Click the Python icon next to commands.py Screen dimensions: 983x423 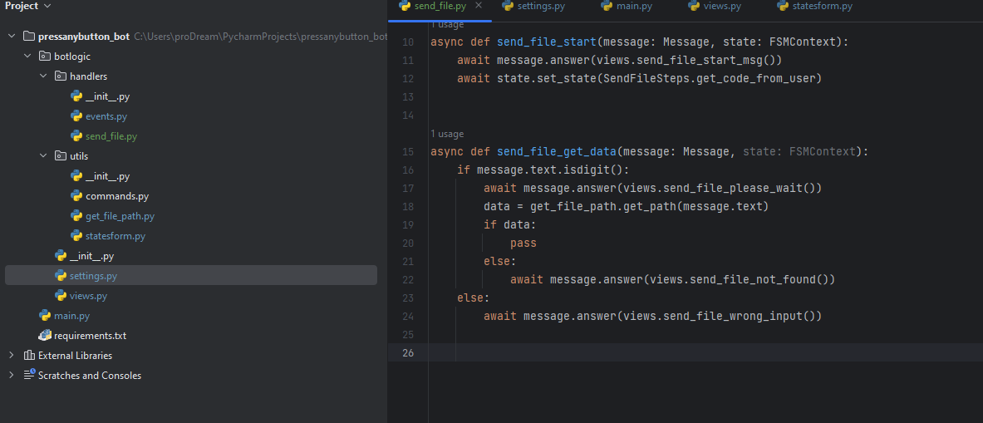[x=76, y=196]
